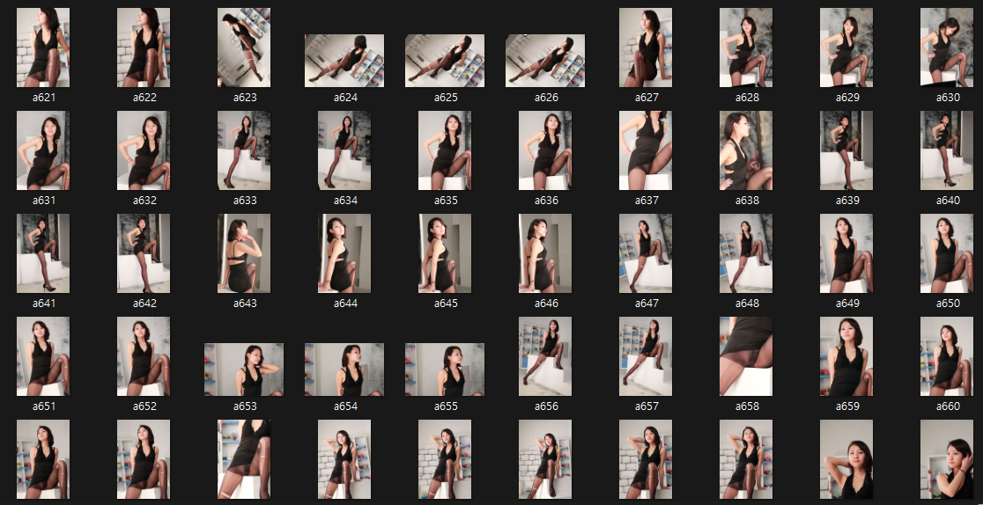983x505 pixels.
Task: Choose the a643 photo thumbnail
Action: pos(244,253)
